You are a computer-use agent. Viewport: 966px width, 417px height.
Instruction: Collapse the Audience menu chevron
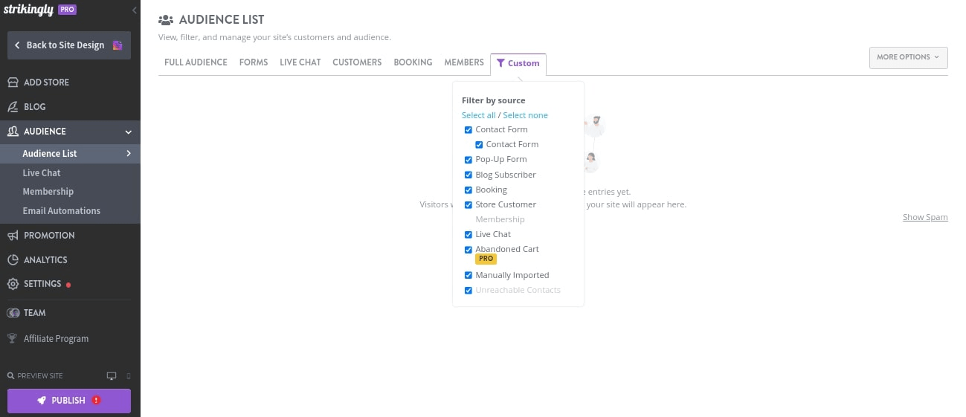click(x=129, y=132)
